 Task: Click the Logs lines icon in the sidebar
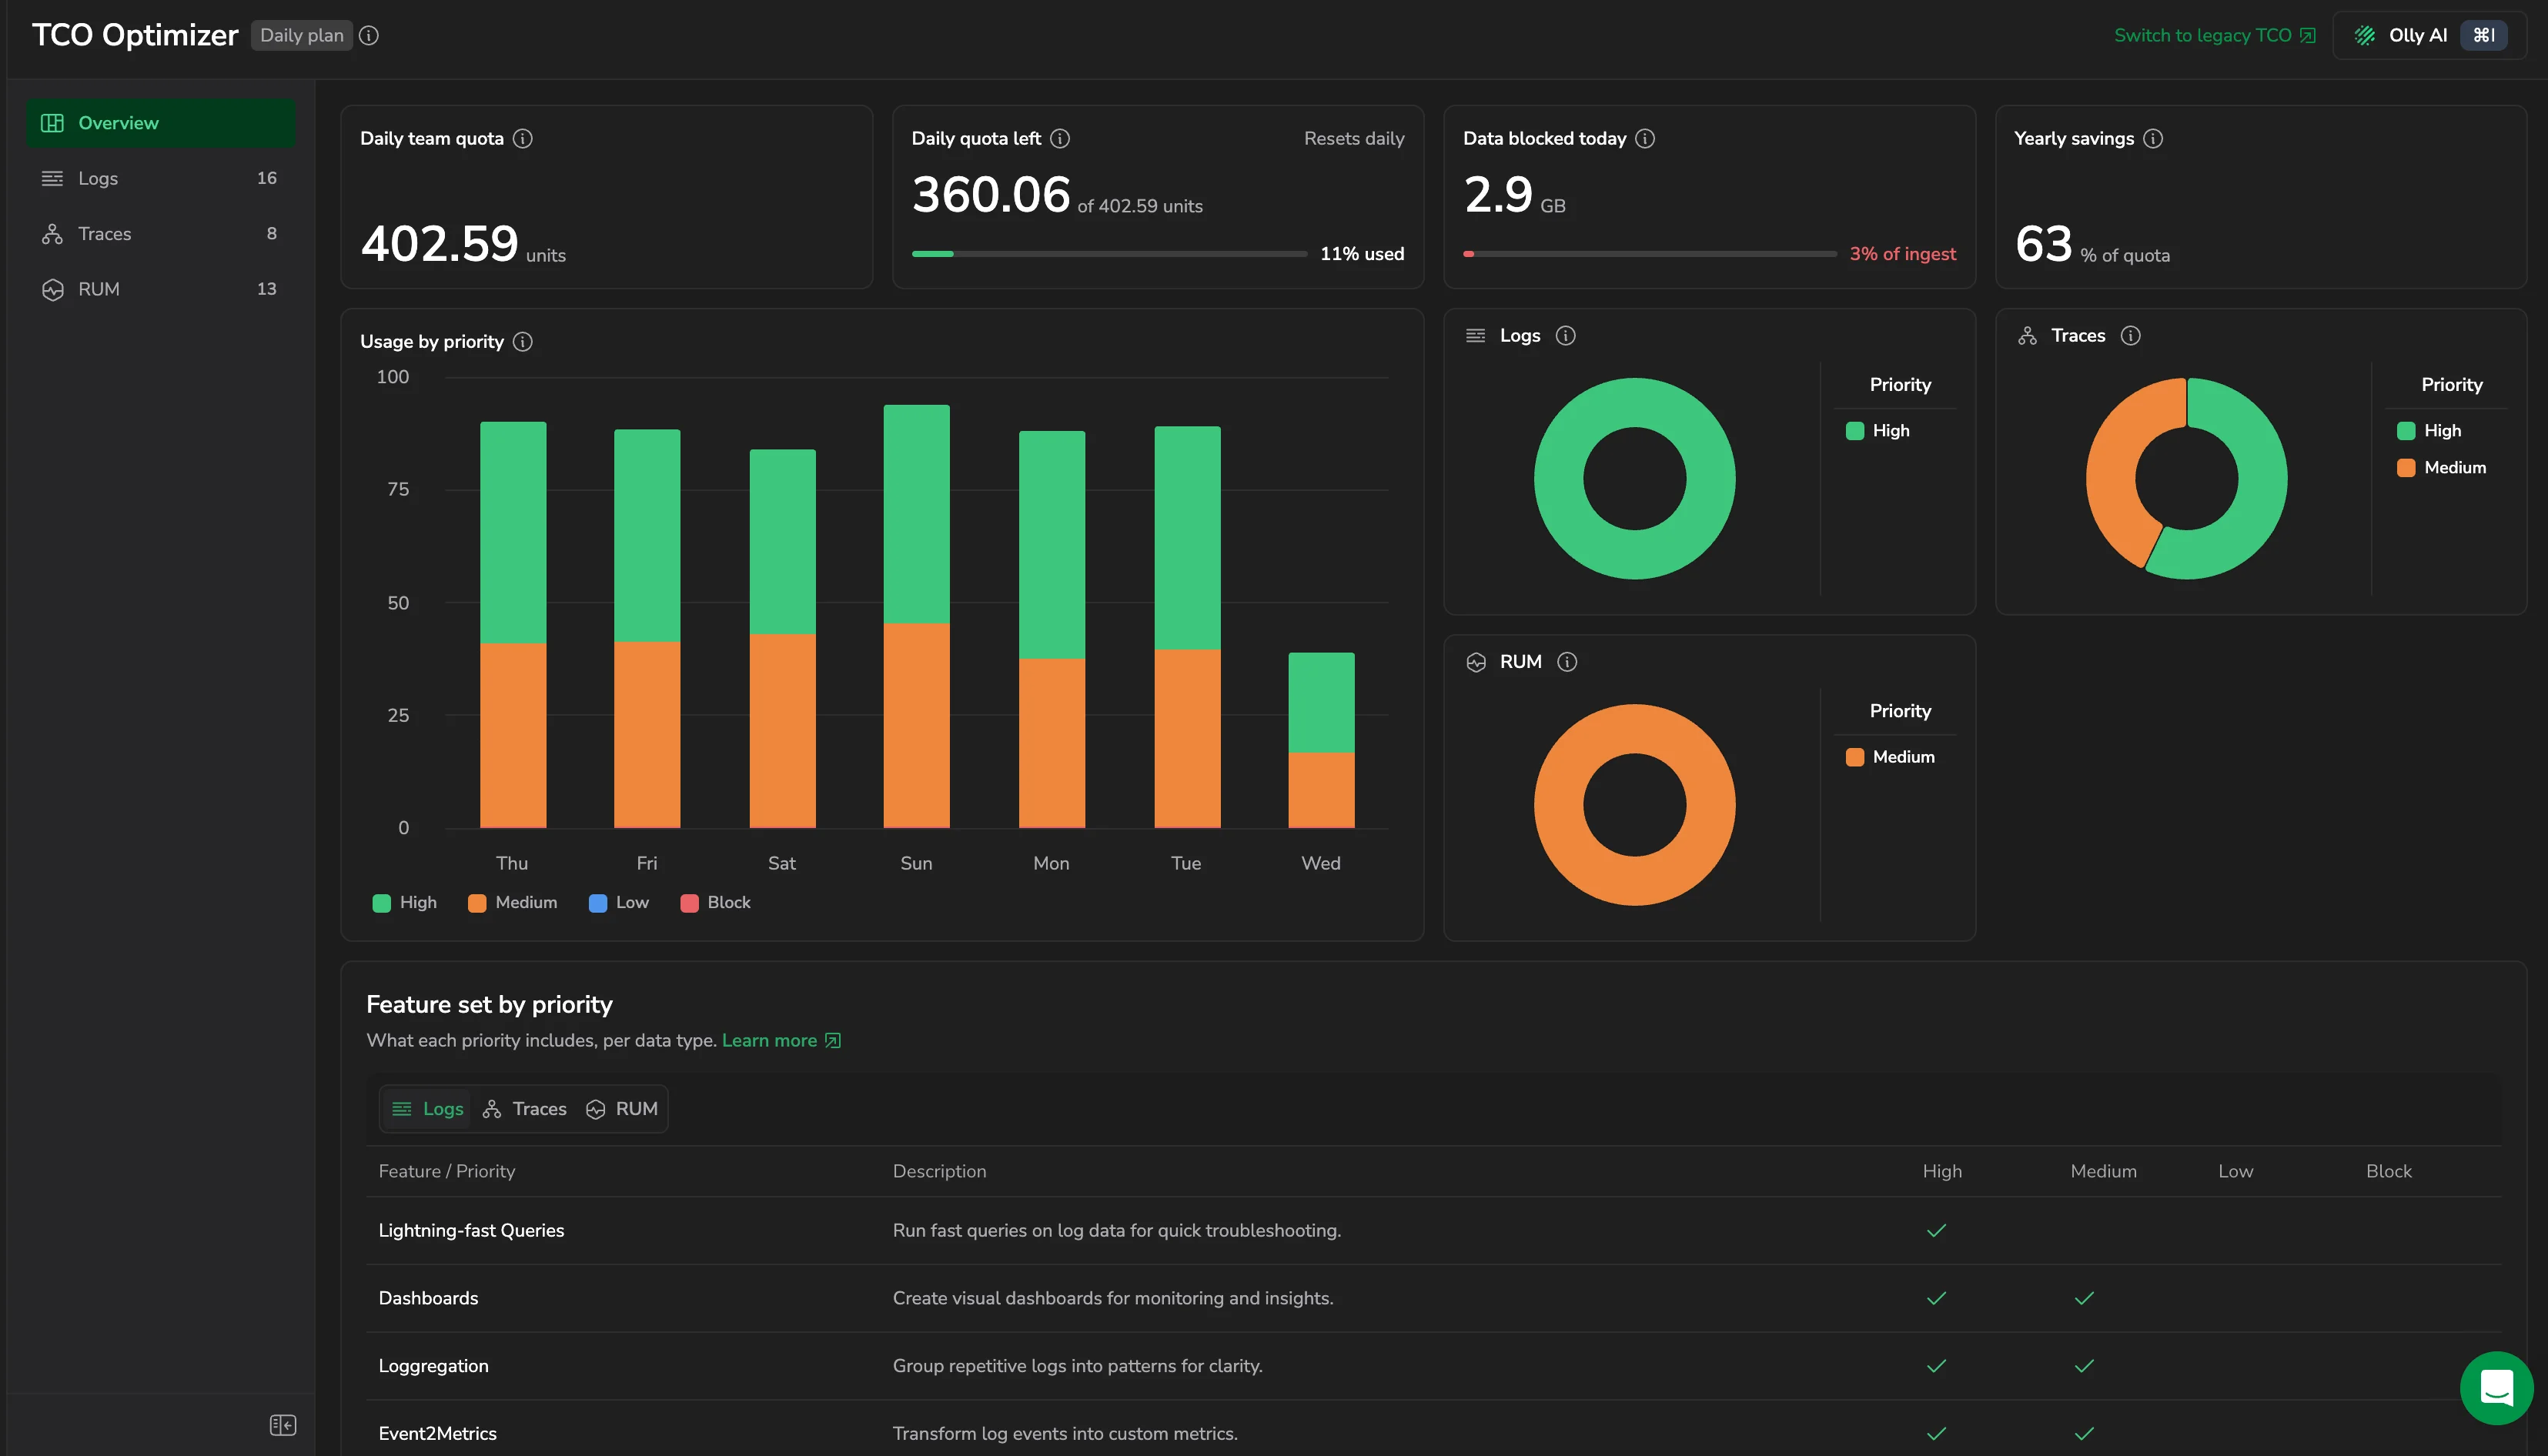52,178
